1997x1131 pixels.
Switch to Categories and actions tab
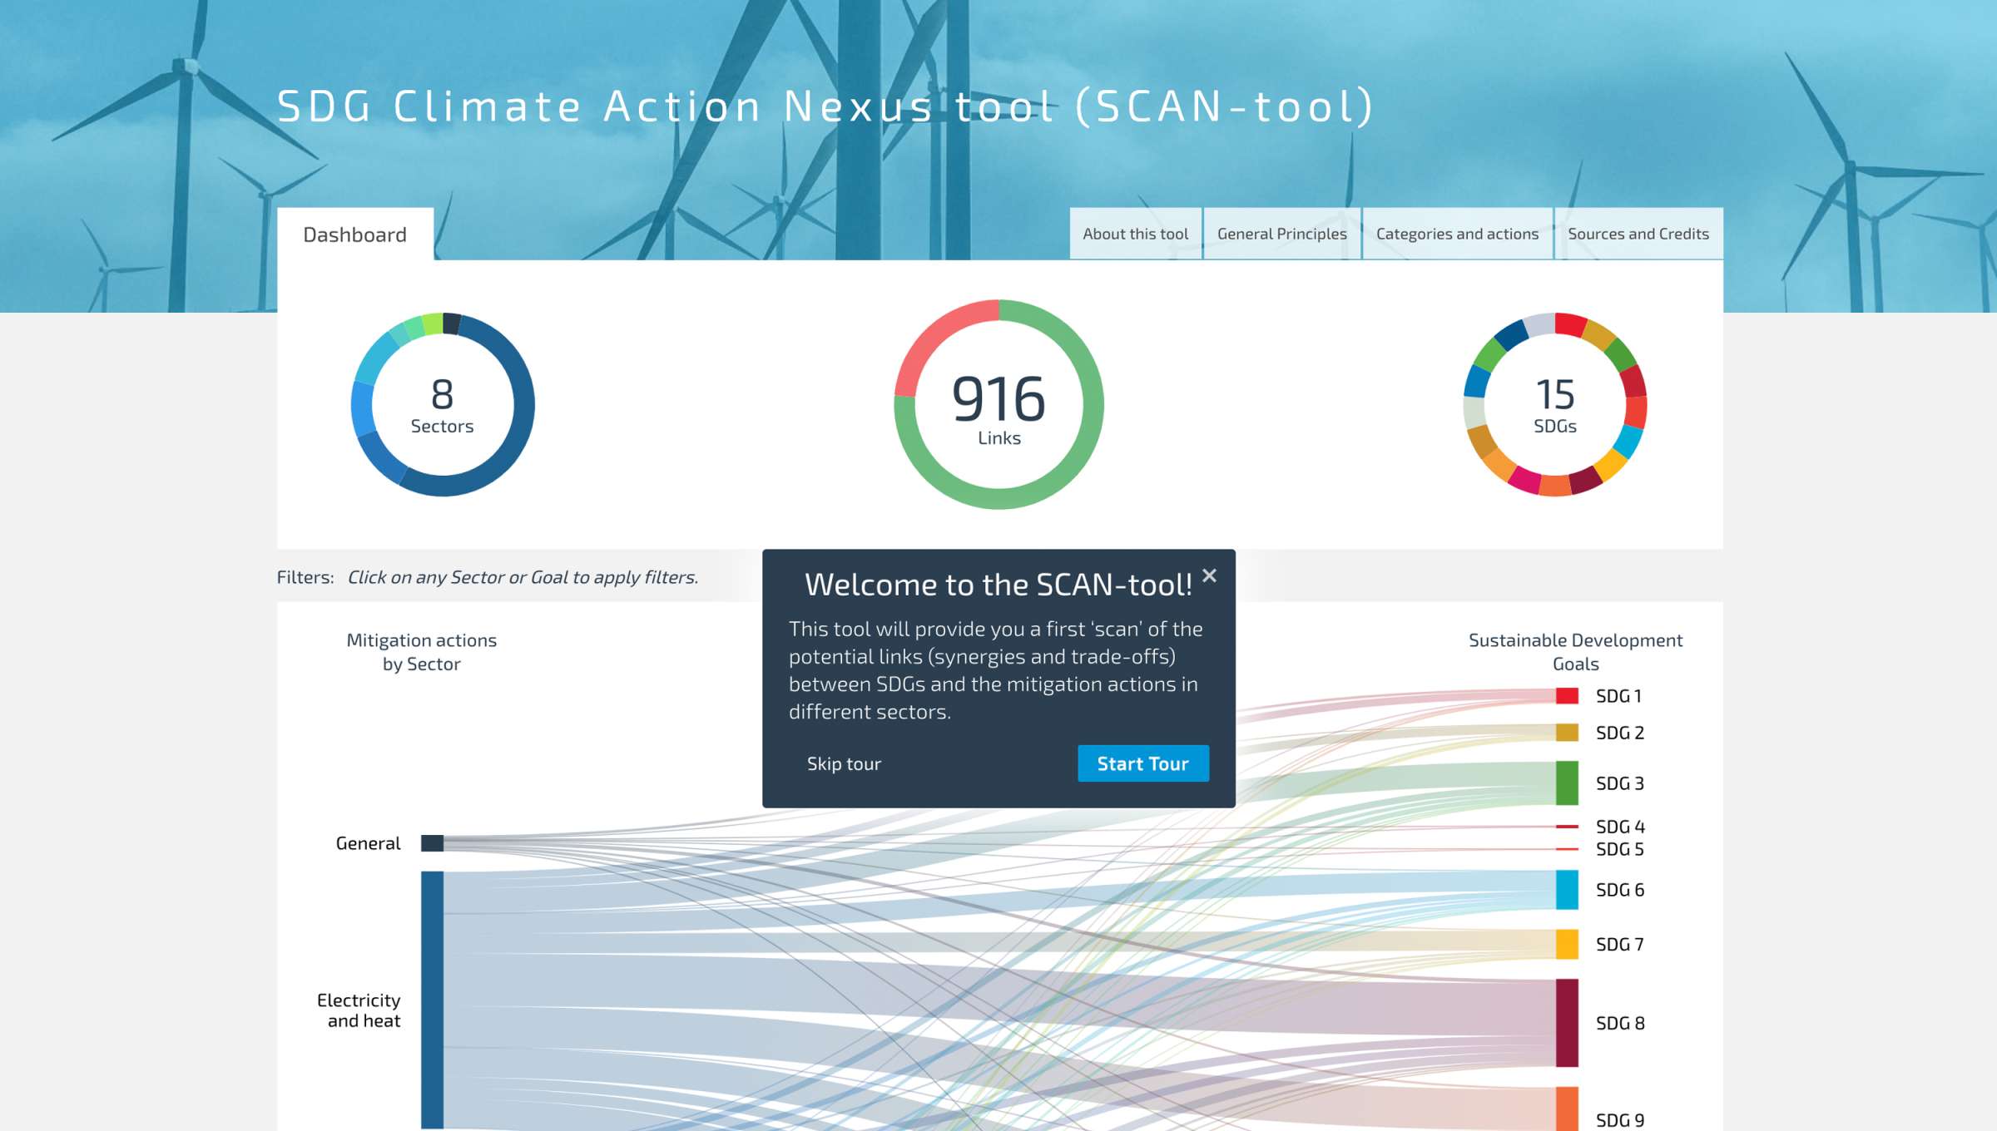(x=1457, y=234)
